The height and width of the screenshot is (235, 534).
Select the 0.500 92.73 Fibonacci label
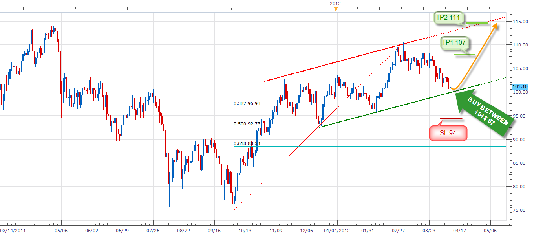[247, 124]
